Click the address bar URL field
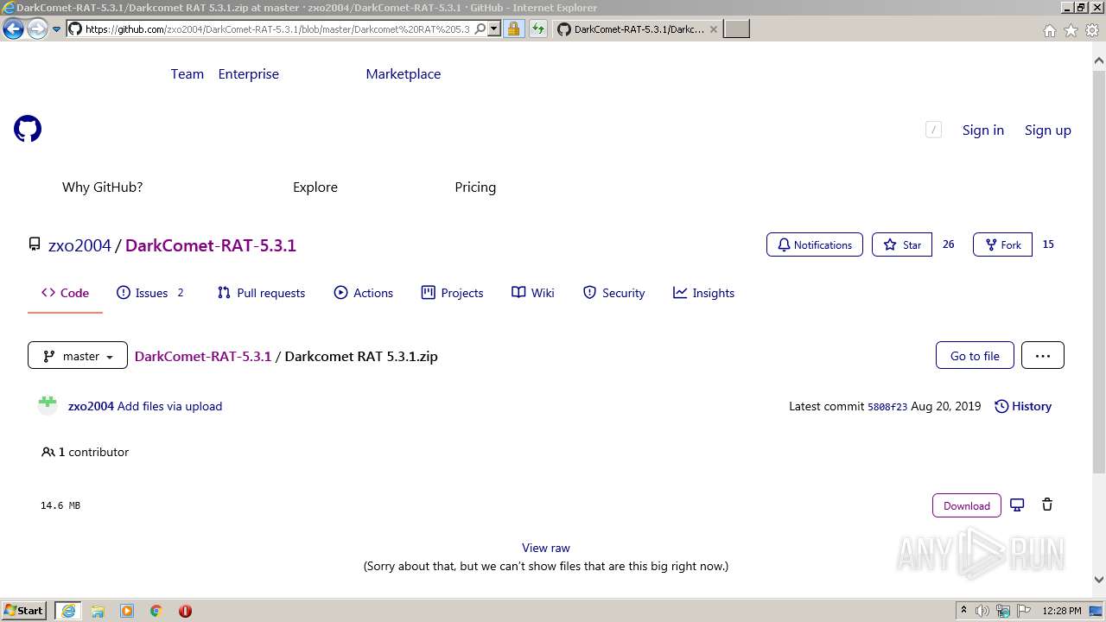Viewport: 1106px width, 622px height. (x=276, y=29)
